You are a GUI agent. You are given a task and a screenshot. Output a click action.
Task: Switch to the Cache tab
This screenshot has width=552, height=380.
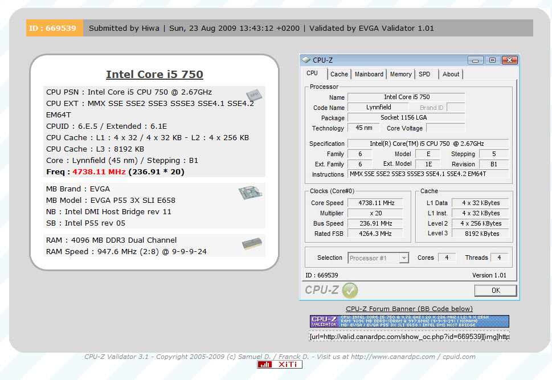tap(339, 74)
